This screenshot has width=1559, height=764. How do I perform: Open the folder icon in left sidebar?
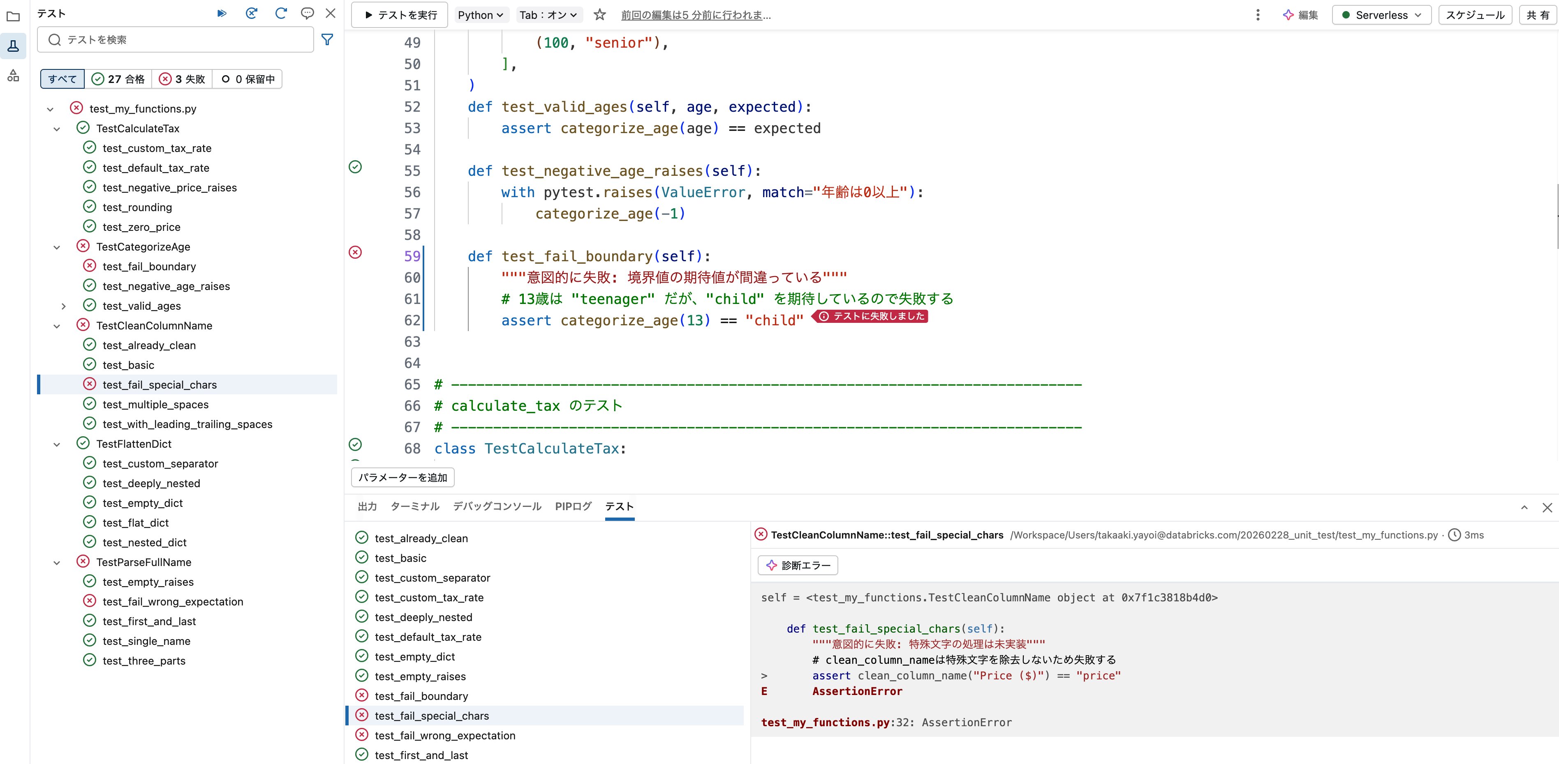[13, 16]
